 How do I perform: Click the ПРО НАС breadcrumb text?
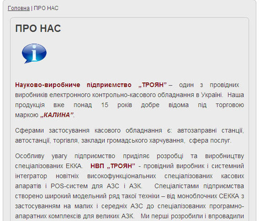tap(46, 8)
